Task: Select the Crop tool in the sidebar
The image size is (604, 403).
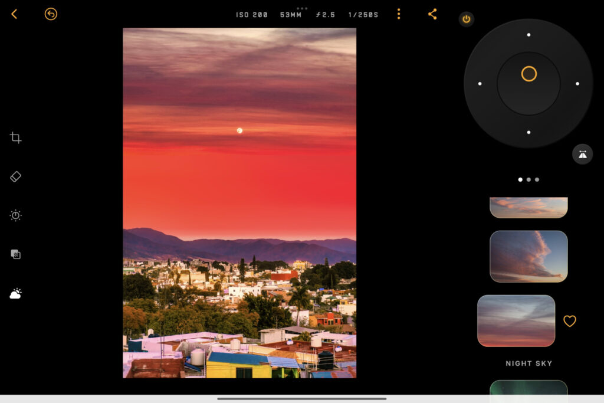Action: [x=15, y=137]
